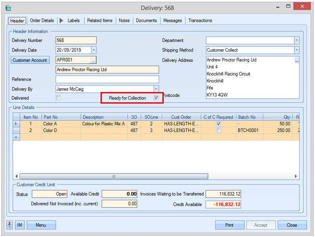Click the arrow icon beside the Labels tab
This screenshot has height=237, width=315.
tap(61, 20)
